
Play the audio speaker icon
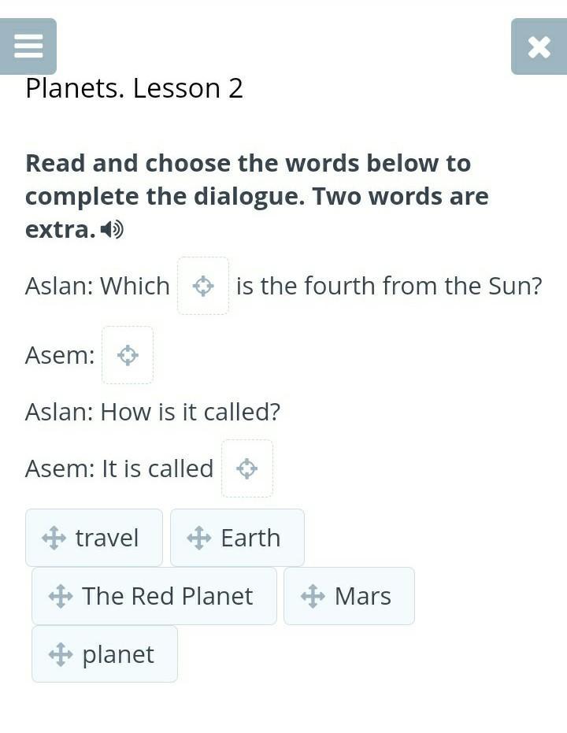click(x=113, y=230)
